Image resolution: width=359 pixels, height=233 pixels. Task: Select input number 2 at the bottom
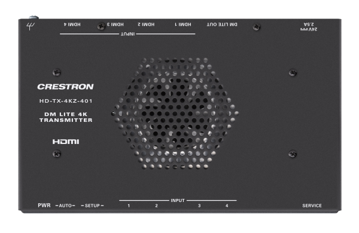pyautogui.click(x=156, y=206)
